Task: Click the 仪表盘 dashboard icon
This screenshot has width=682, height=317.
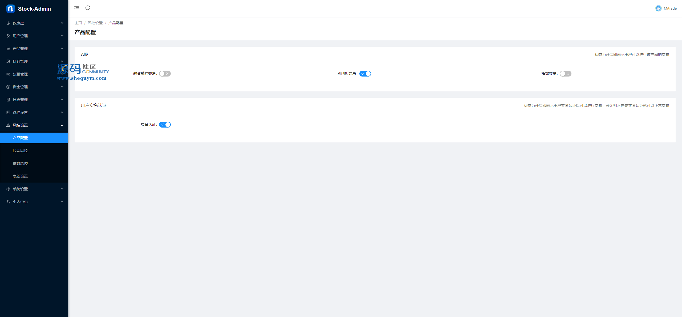Action: pyautogui.click(x=8, y=23)
